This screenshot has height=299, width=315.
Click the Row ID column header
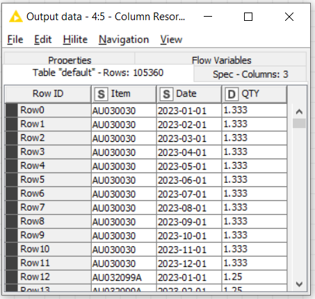[x=48, y=94]
